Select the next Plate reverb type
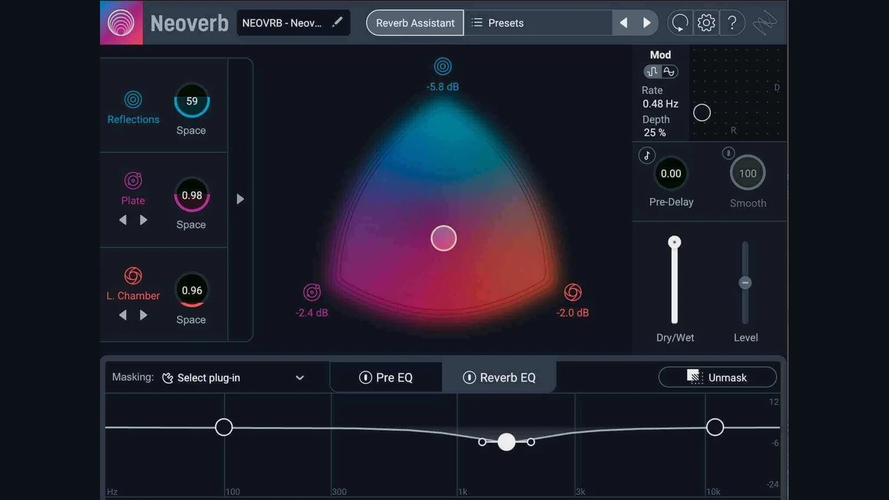This screenshot has width=889, height=500. [143, 220]
